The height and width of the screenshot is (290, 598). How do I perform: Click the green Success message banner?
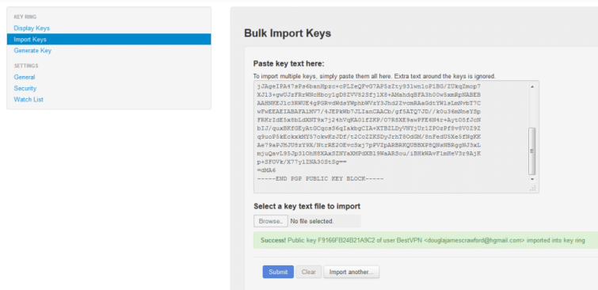click(x=425, y=240)
